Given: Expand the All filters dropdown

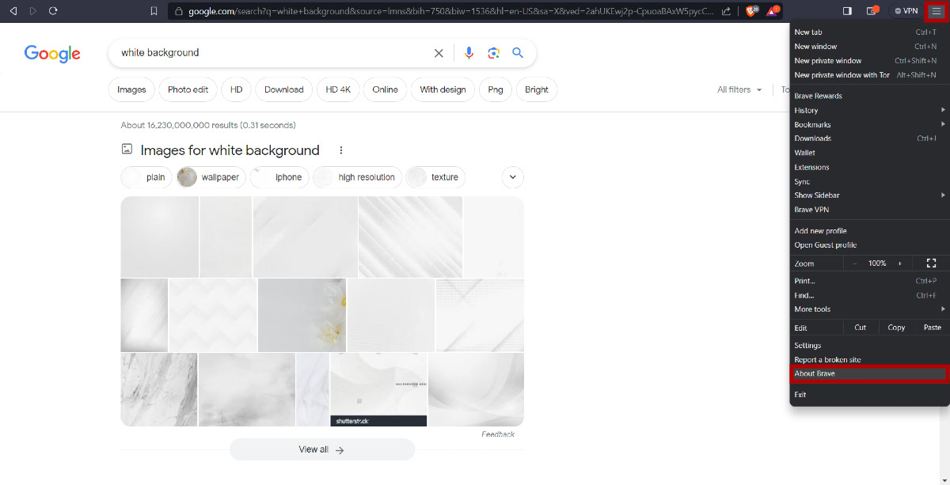Looking at the screenshot, I should point(739,89).
